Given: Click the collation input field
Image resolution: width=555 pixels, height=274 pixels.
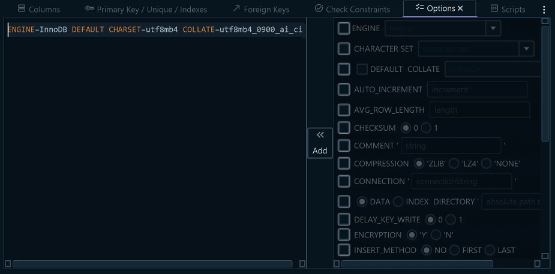Looking at the screenshot, I should pyautogui.click(x=493, y=70).
